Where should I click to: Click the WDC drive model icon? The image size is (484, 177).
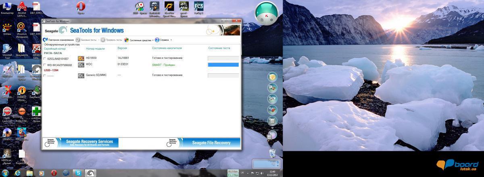pos(81,65)
